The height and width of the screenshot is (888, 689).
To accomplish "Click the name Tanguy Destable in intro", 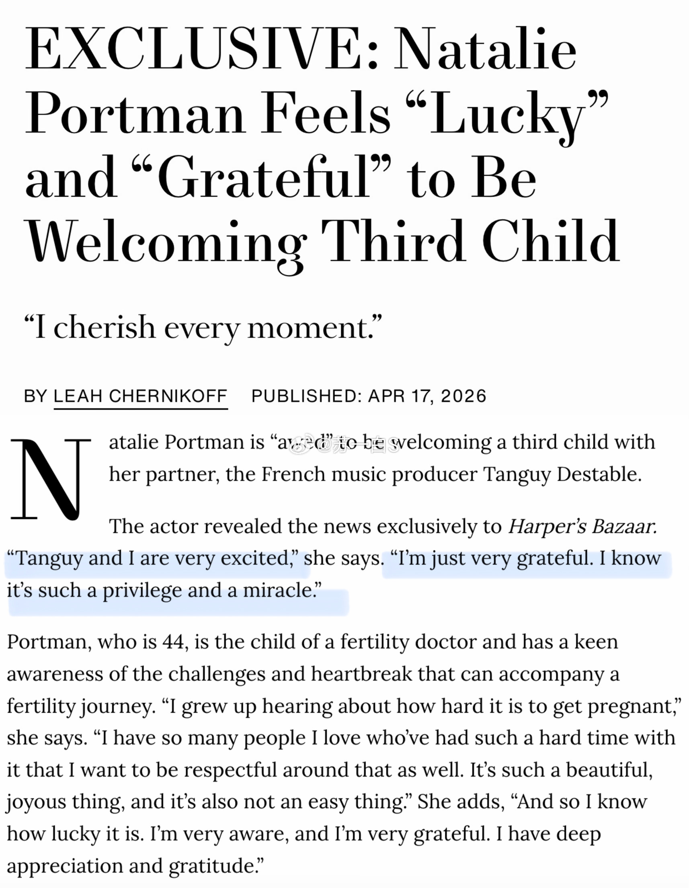I will click(562, 474).
